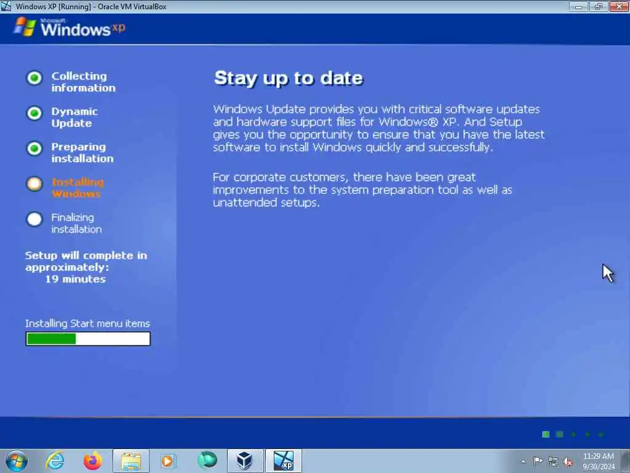Launch Internet Explorer from the taskbar
Screen dimensions: 630x473
(x=55, y=461)
